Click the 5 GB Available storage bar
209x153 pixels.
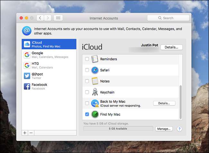[118, 129]
